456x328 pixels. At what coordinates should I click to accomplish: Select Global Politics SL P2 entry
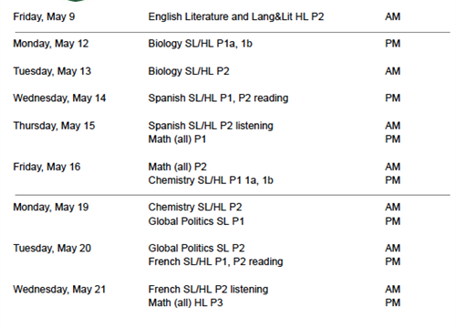196,249
